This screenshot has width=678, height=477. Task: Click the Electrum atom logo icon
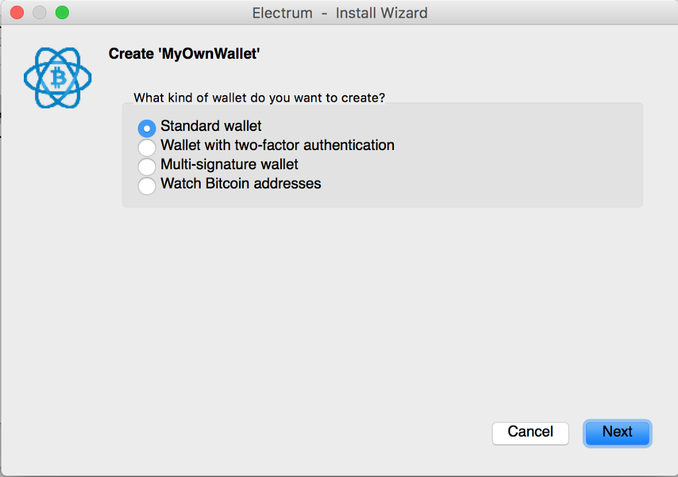pyautogui.click(x=58, y=79)
